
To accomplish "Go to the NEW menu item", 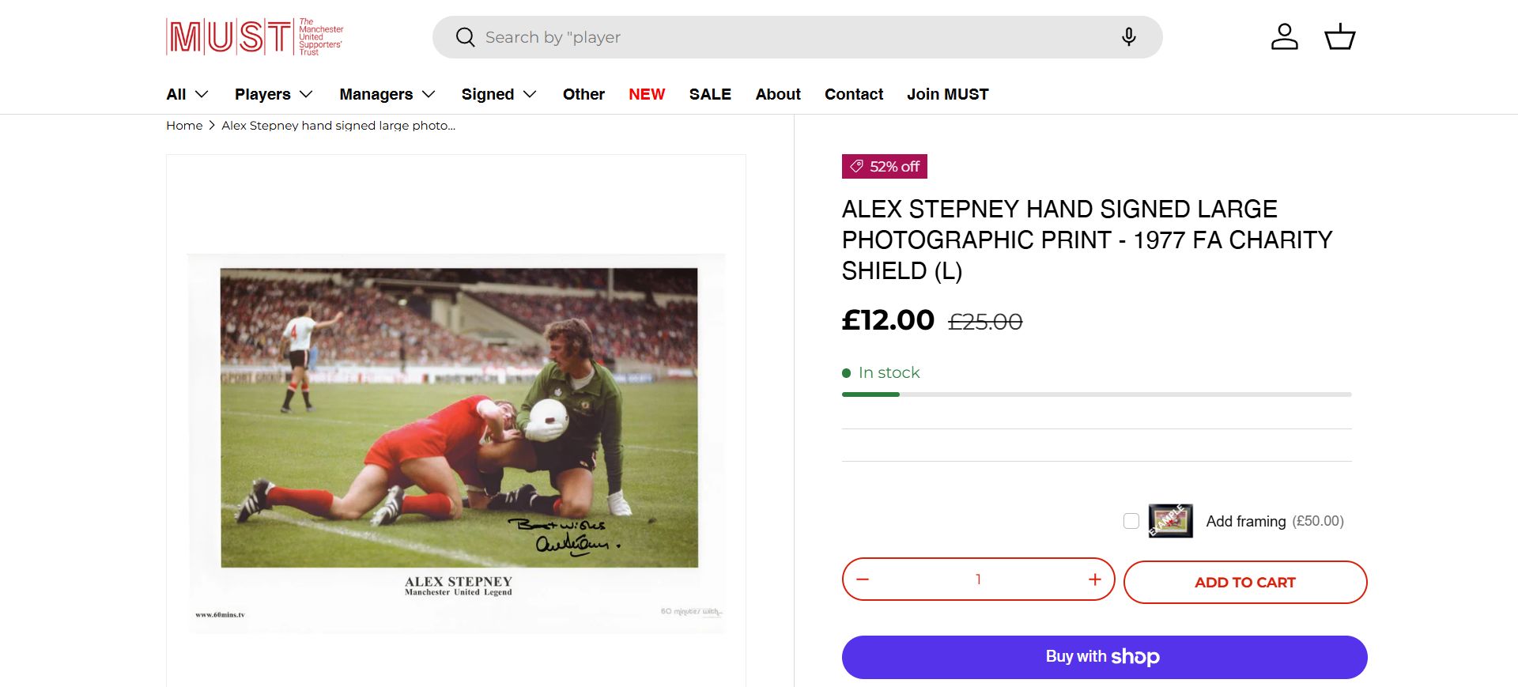I will coord(647,94).
